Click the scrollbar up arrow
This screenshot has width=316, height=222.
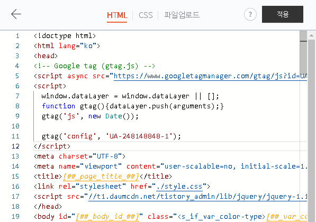tap(311, 35)
